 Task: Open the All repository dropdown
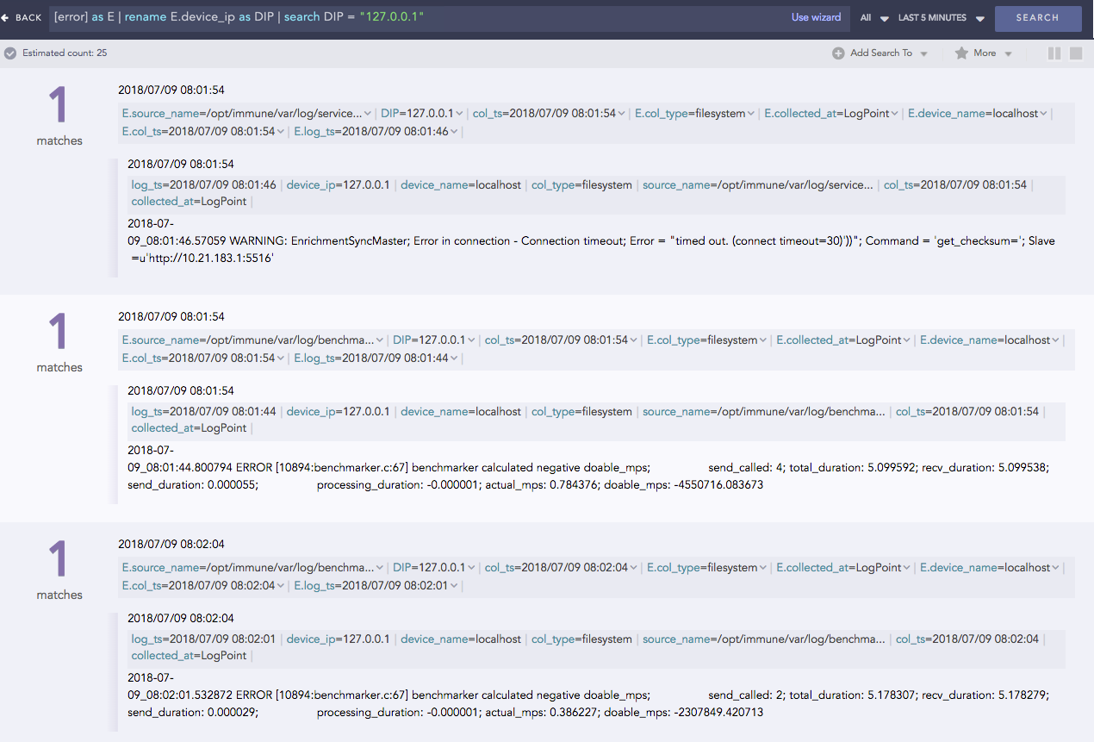coord(870,17)
